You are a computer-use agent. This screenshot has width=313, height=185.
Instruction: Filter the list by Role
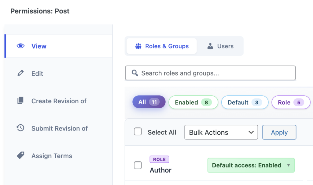(x=290, y=102)
